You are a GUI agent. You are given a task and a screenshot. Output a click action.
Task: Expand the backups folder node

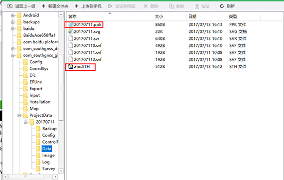click(x=12, y=22)
